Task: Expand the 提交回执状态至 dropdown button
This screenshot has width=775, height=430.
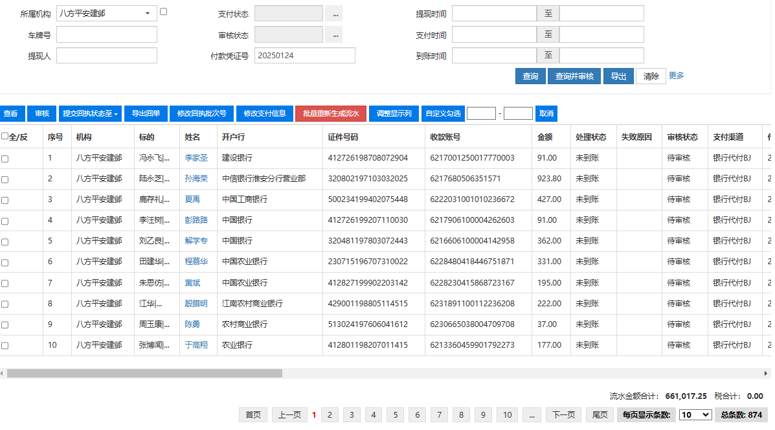Action: click(90, 114)
